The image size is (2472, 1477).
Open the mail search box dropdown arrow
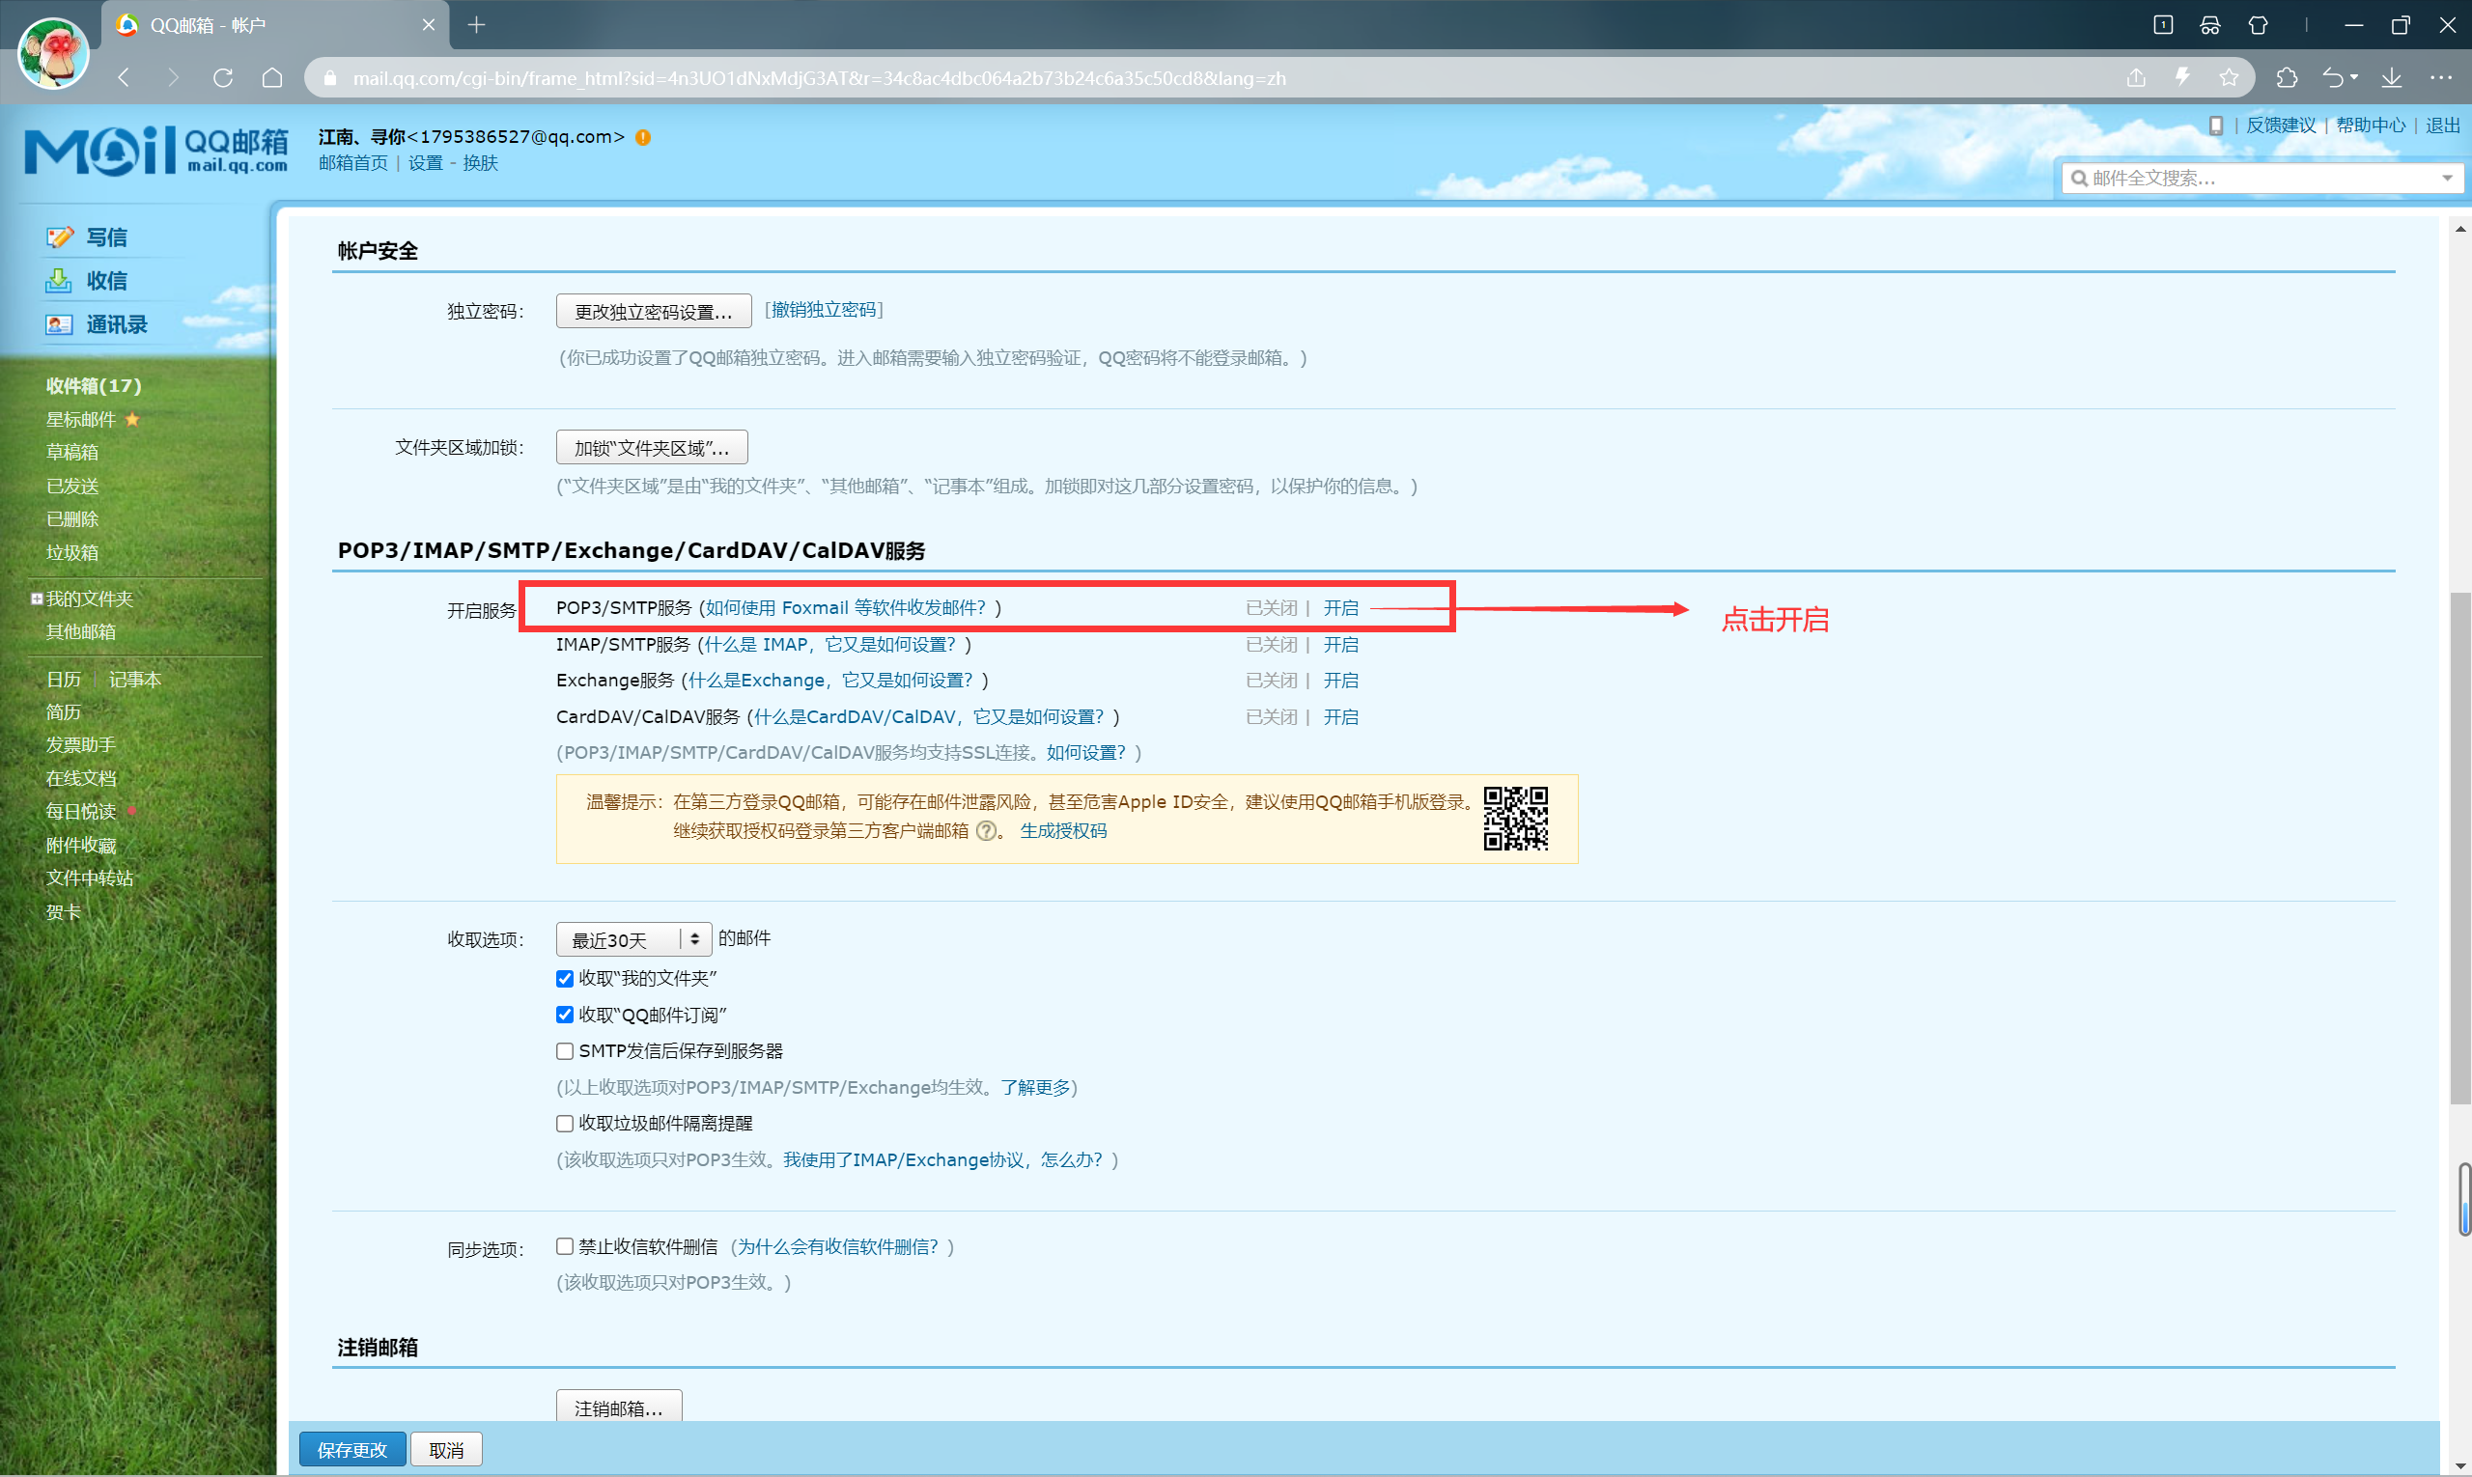tap(2446, 179)
